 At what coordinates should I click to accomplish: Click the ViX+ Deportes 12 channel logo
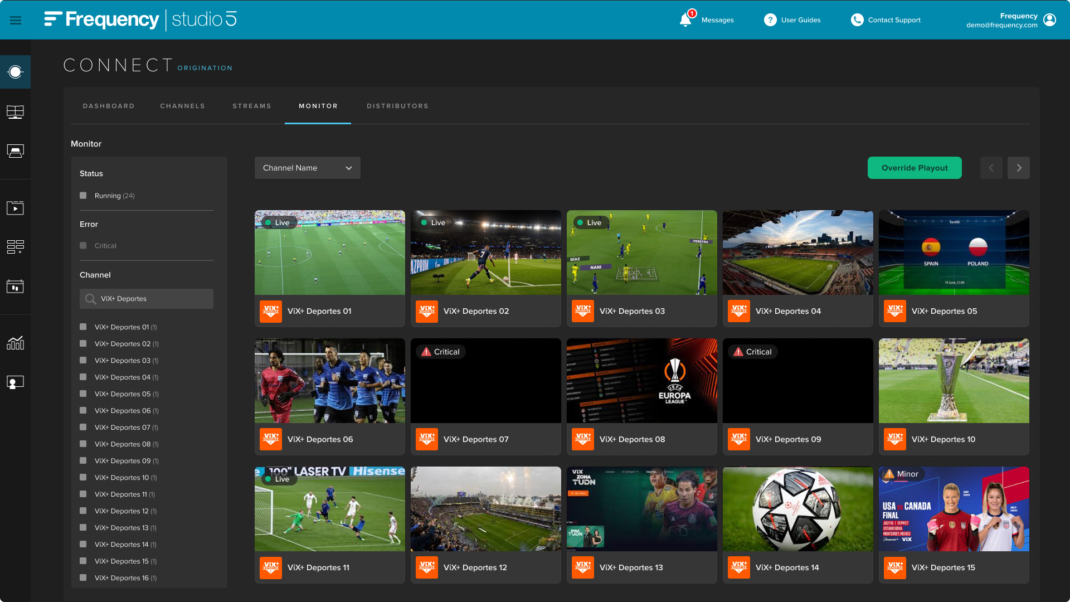pyautogui.click(x=427, y=567)
